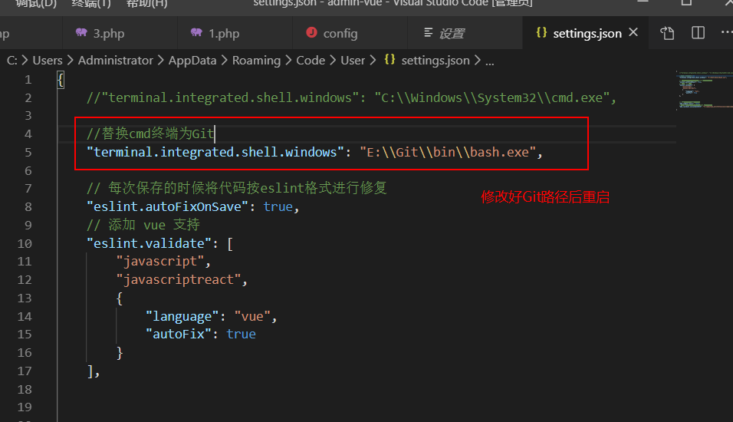
Task: Click the "E:\\Git\\bin\\bash.exe" path value
Action: [448, 153]
